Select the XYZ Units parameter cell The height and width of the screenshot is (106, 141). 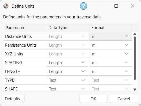(x=25, y=54)
